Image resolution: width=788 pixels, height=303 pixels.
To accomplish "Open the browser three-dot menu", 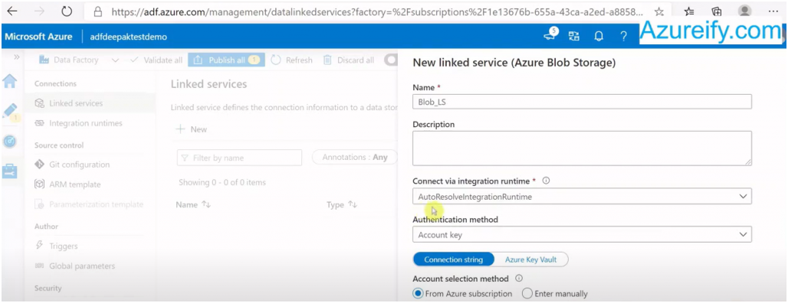I will 773,11.
